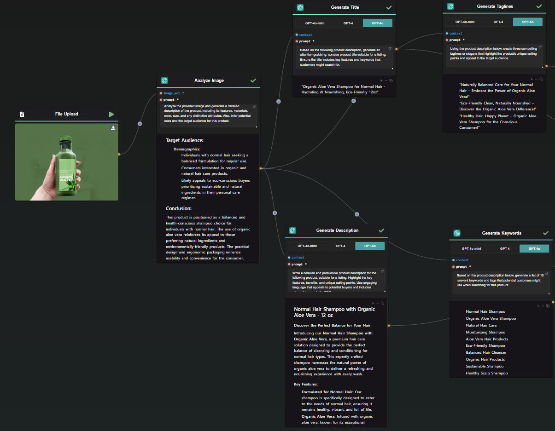Click the green checkmark on Generate Description node
Screen dimensions: 555x431
[x=381, y=230]
